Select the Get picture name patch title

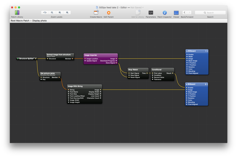coord(47,73)
